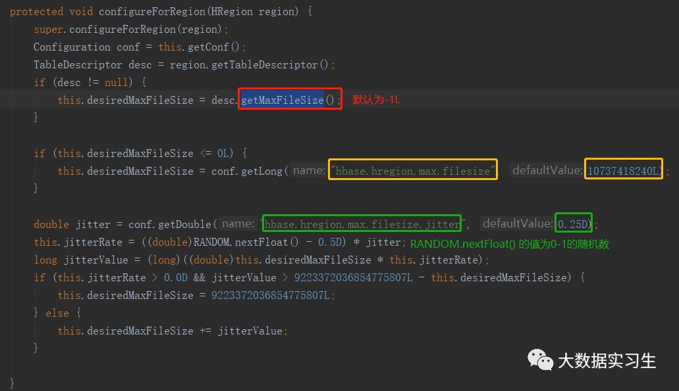The image size is (679, 391).
Task: Click the '(long)' cast expression
Action: click(164, 260)
